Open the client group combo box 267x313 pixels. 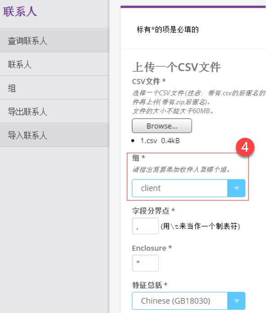coord(189,188)
